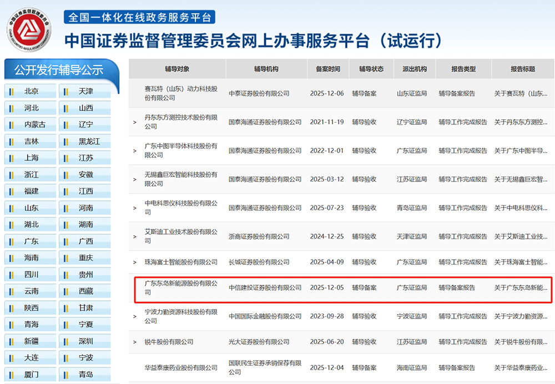The image size is (555, 384).
Task: Open the 深圳 region page
Action: 85,341
